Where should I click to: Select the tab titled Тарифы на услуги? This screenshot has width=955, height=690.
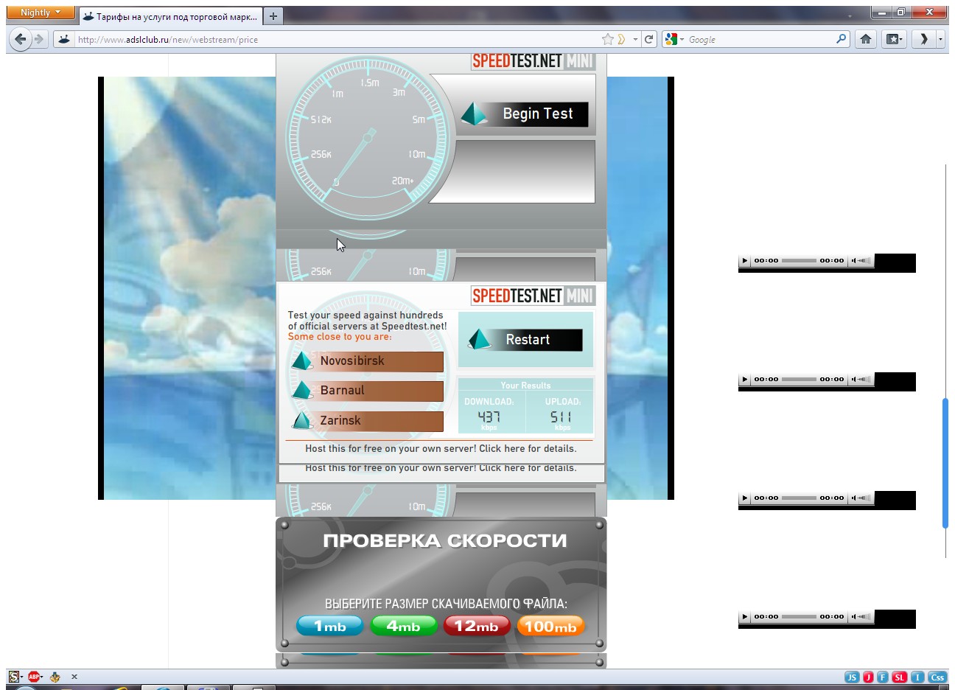pos(169,16)
